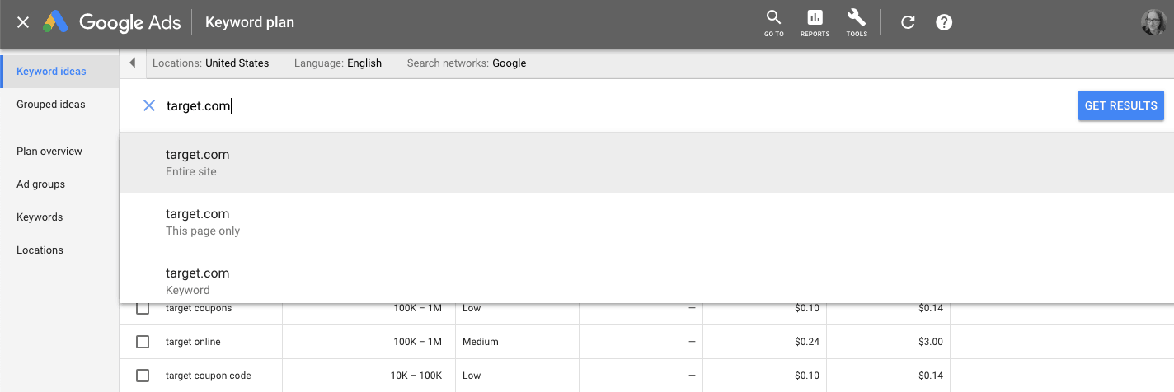Open the Reports icon
This screenshot has height=392, width=1174.
[x=815, y=22]
